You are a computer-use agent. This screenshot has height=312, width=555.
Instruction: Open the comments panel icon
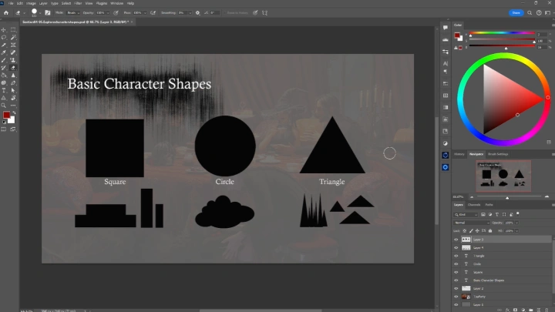(446, 28)
